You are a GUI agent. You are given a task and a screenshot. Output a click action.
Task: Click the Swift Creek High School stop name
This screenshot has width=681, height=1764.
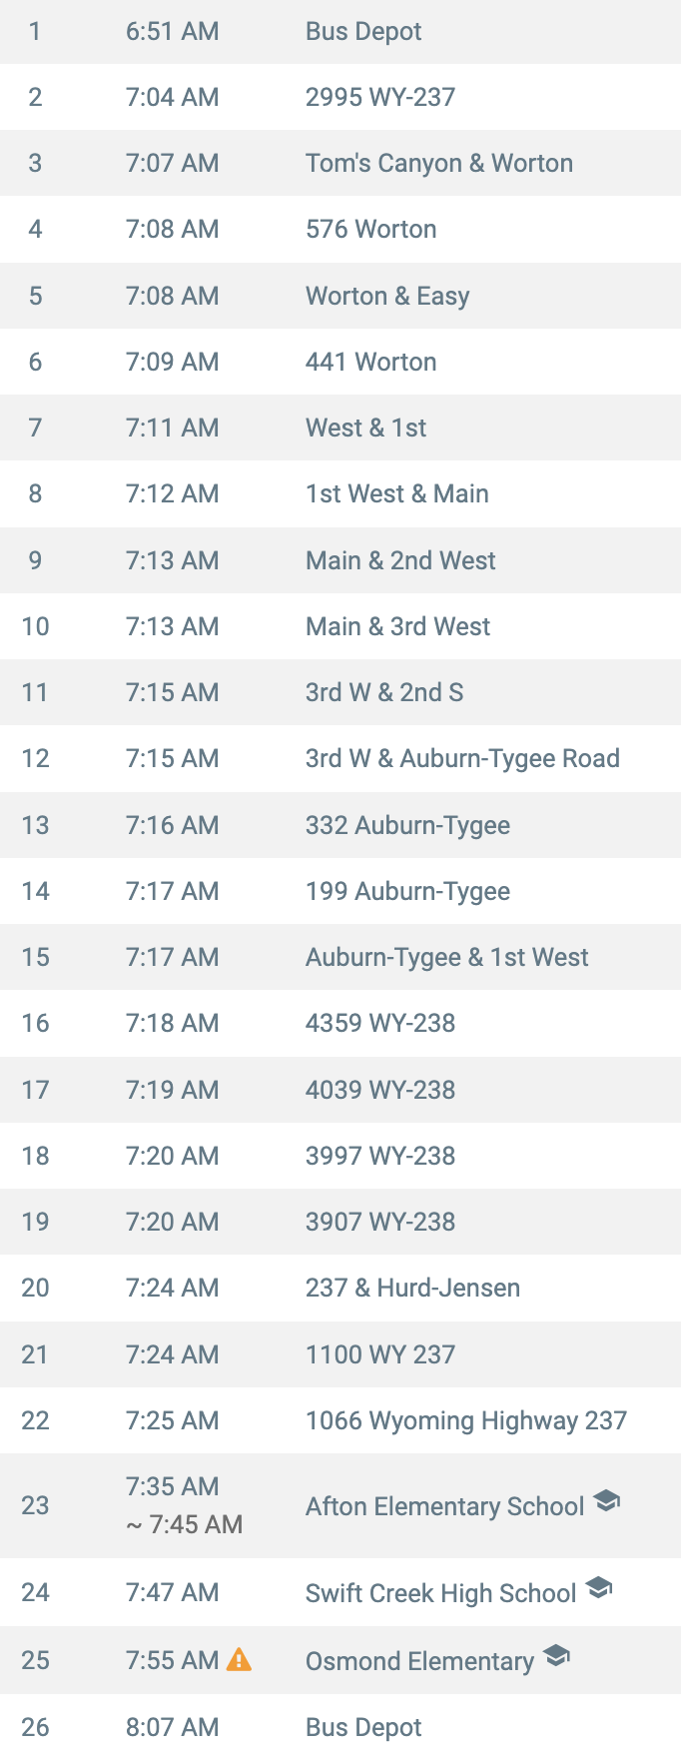pyautogui.click(x=440, y=1593)
